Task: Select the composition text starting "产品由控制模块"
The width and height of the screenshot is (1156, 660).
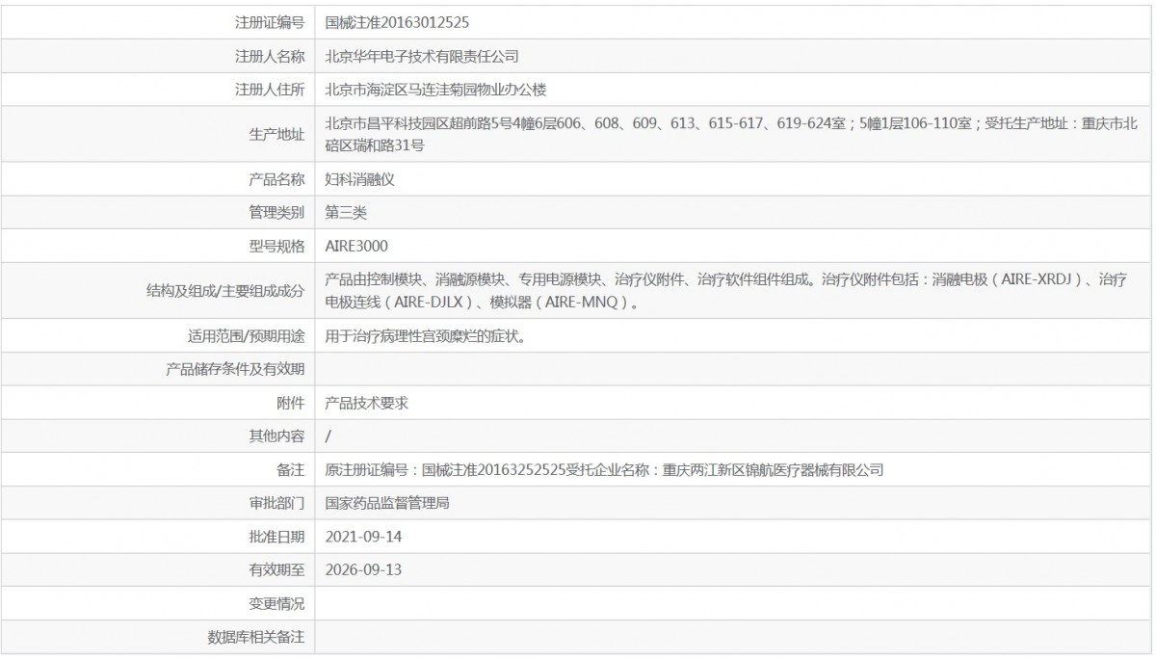Action: 726,290
